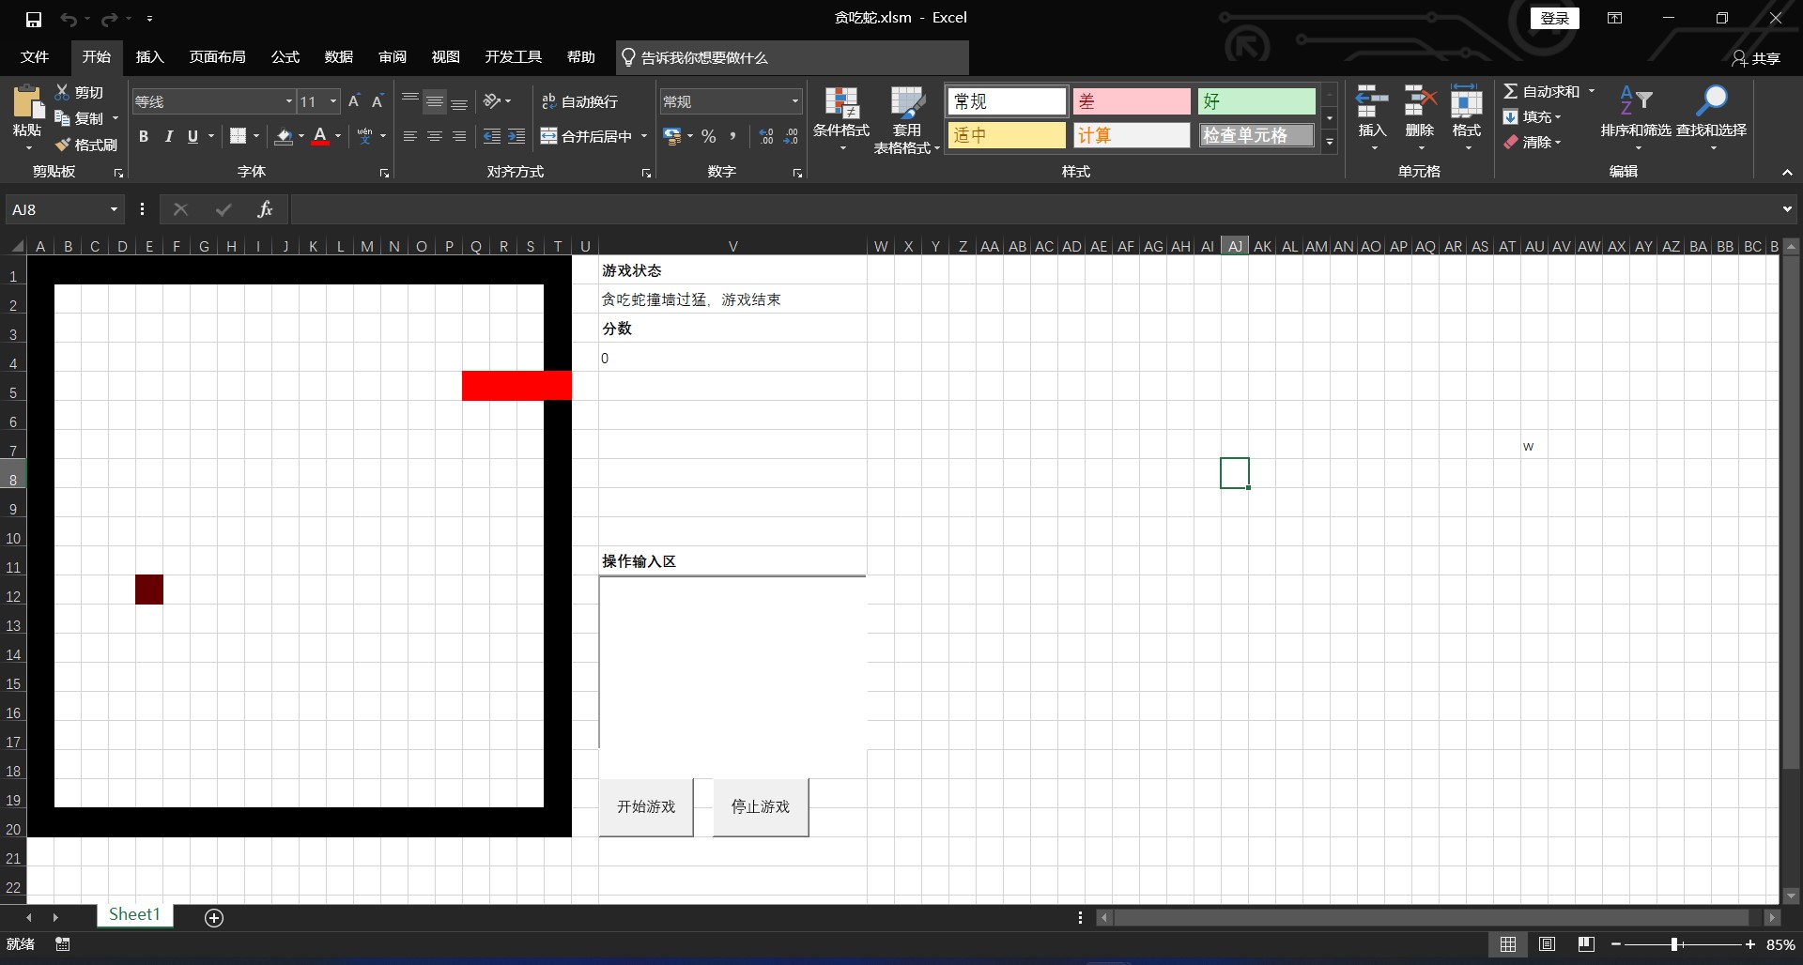Increase font size with the large A icon
Image resolution: width=1803 pixels, height=965 pixels.
tap(354, 101)
